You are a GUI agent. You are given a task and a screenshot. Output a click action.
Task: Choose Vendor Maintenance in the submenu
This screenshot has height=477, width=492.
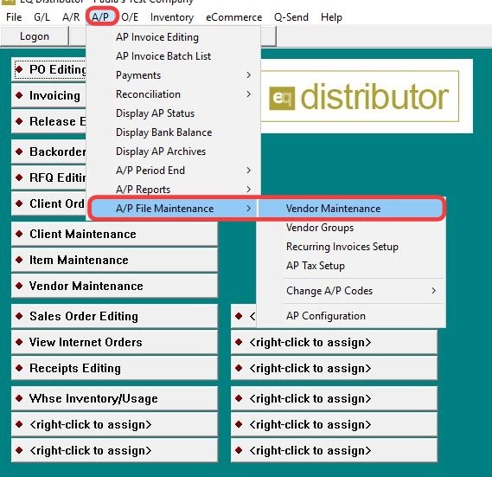coord(350,209)
